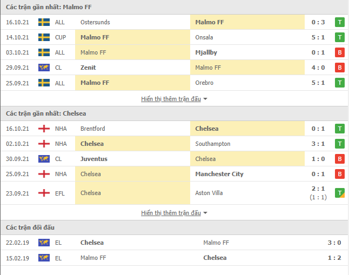Click Europa League icon on 22.02.19 match
Image resolution: width=349 pixels, height=275 pixels.
tap(44, 243)
